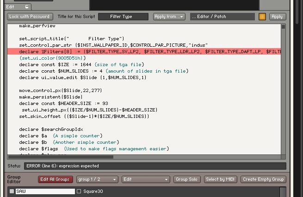Click the Lock with Password button

click(30, 17)
